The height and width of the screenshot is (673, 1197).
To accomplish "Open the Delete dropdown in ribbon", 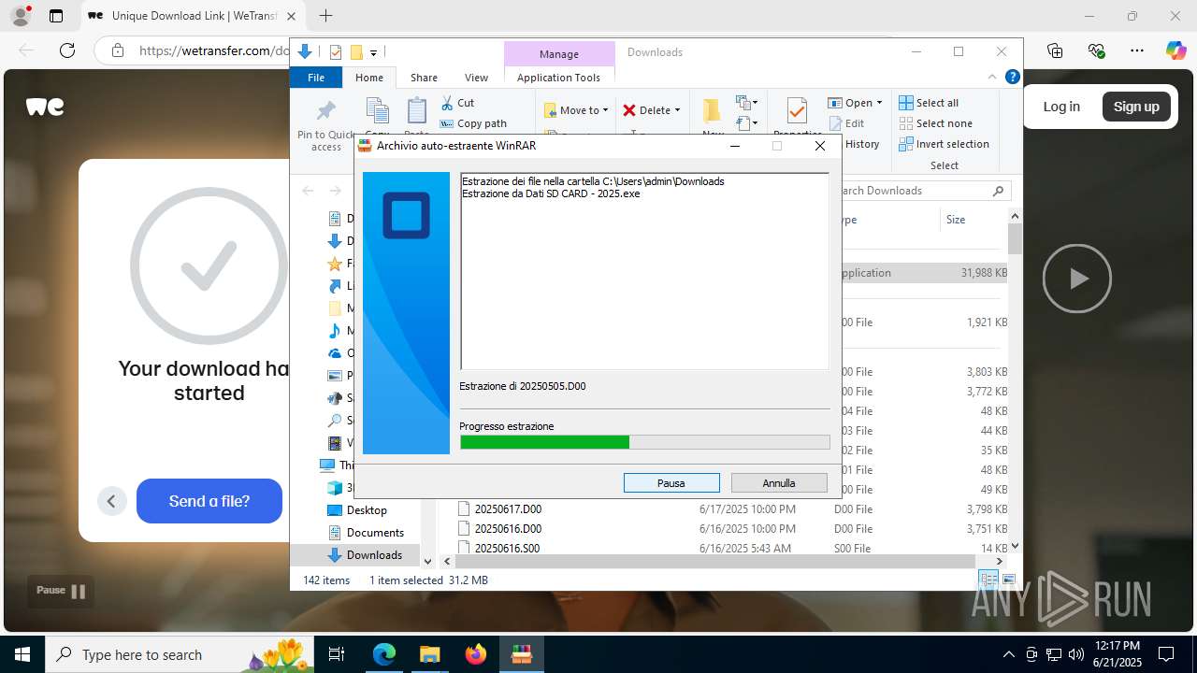I will [x=652, y=110].
